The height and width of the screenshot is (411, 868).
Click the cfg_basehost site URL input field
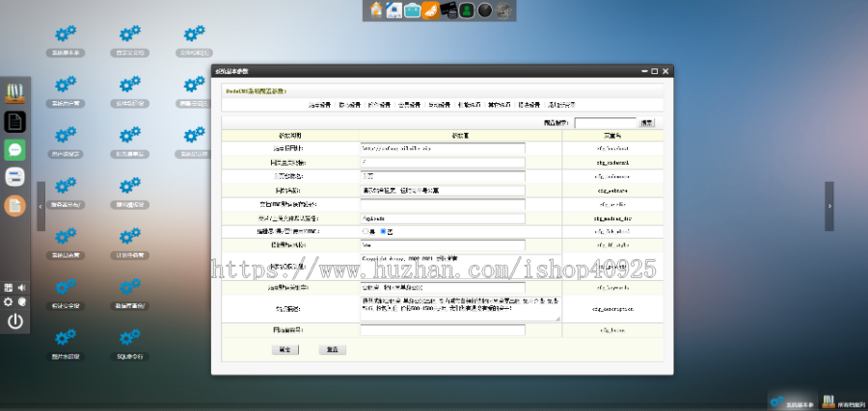coord(443,148)
